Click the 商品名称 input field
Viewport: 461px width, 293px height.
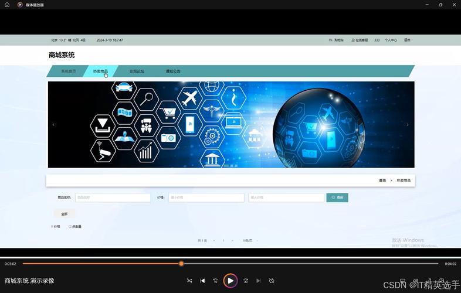(x=113, y=197)
